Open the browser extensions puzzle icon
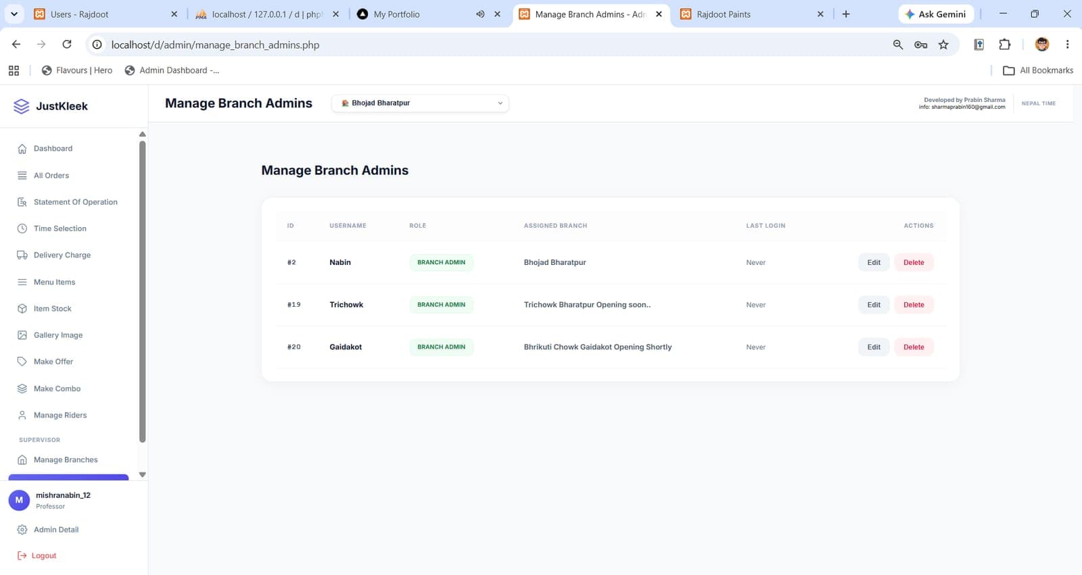Viewport: 1082px width, 575px height. (1005, 45)
